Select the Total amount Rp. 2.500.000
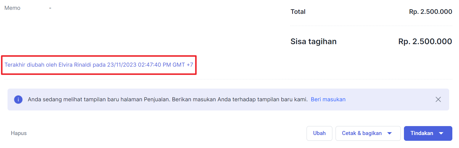 point(430,12)
